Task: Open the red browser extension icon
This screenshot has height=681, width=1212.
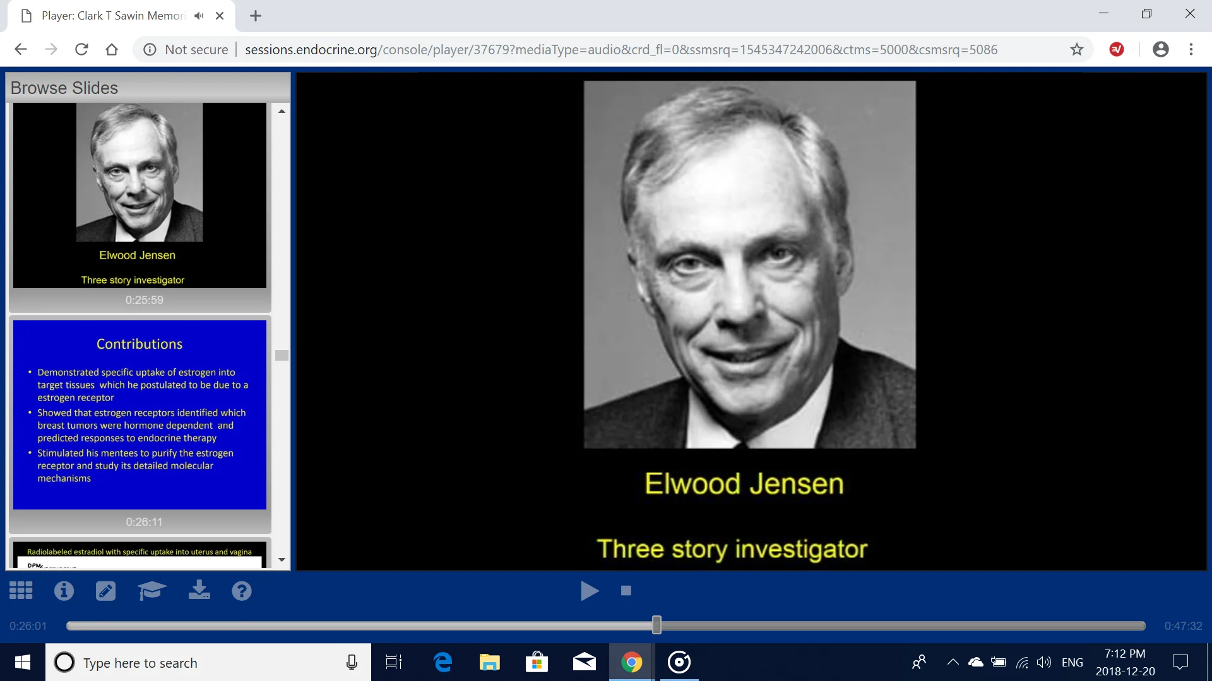Action: pos(1117,49)
